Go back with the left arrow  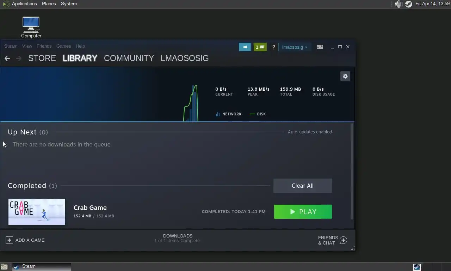click(7, 58)
